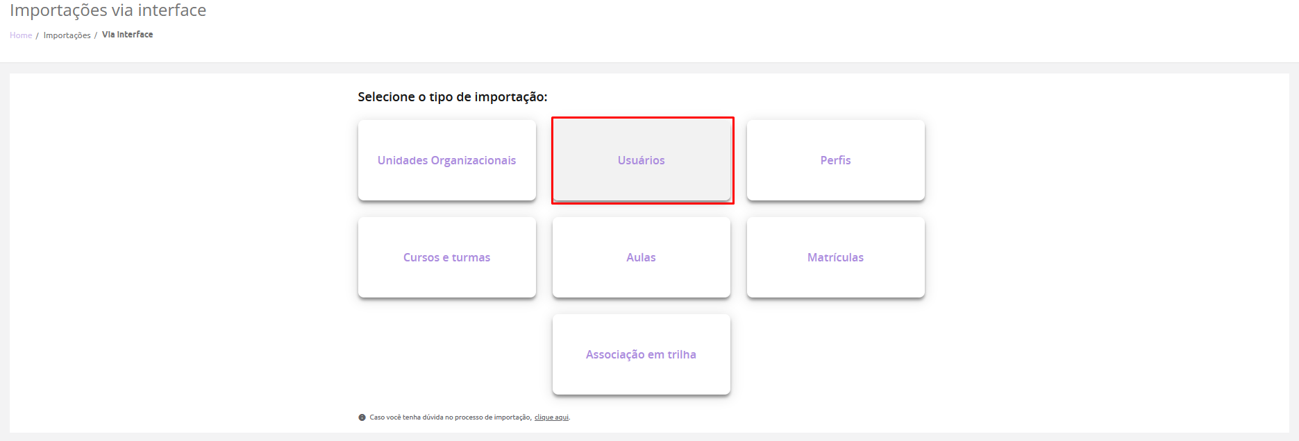Click the info icon beside the help text
Viewport: 1299px width, 441px height.
pos(362,417)
